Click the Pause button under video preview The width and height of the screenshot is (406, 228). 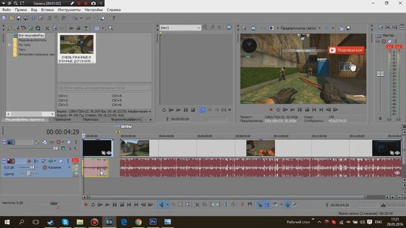click(299, 110)
